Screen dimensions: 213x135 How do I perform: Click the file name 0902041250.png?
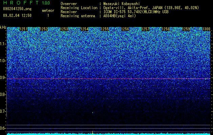click(17, 9)
